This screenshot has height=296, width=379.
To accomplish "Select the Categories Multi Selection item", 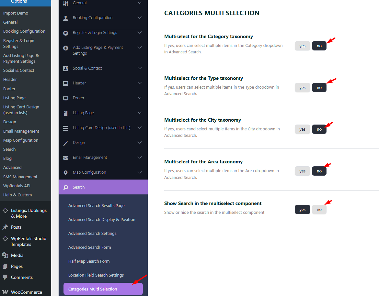I will coord(93,289).
